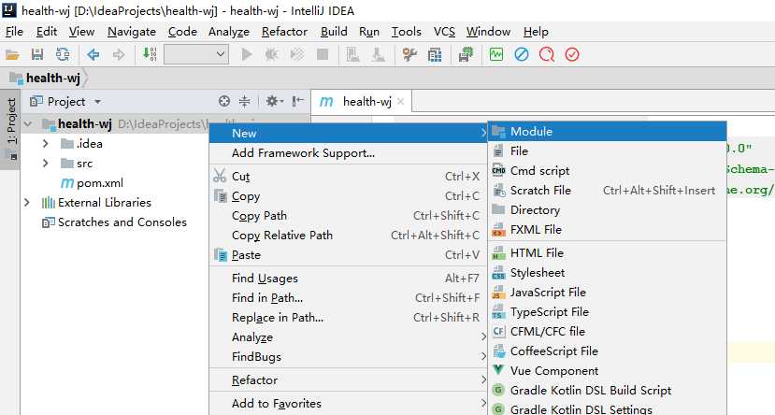Open Settings via the wrench toolbar icon
Viewport: 775px width, 415px height.
coord(409,54)
